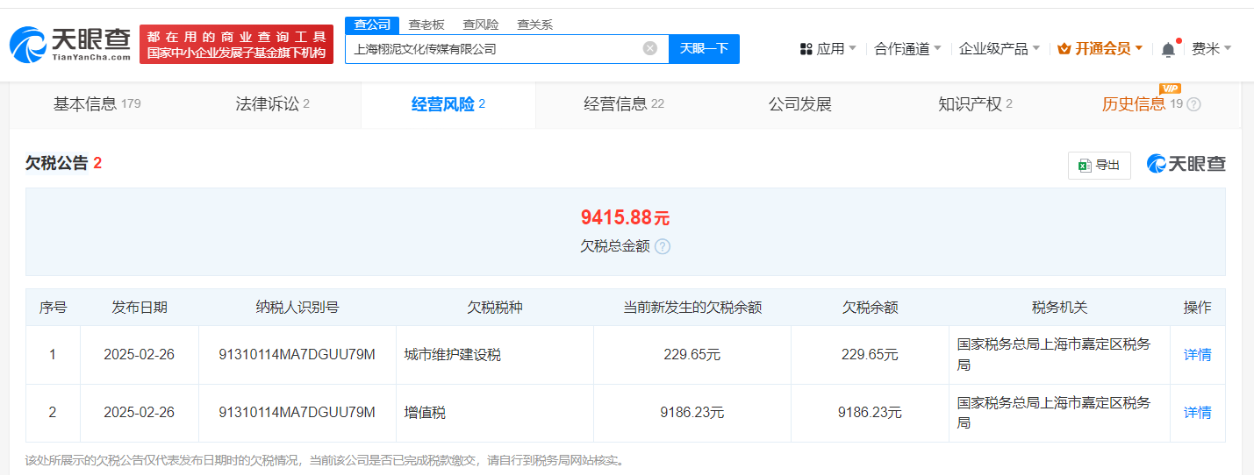Click 229.65元 under 欠税余额

870,355
